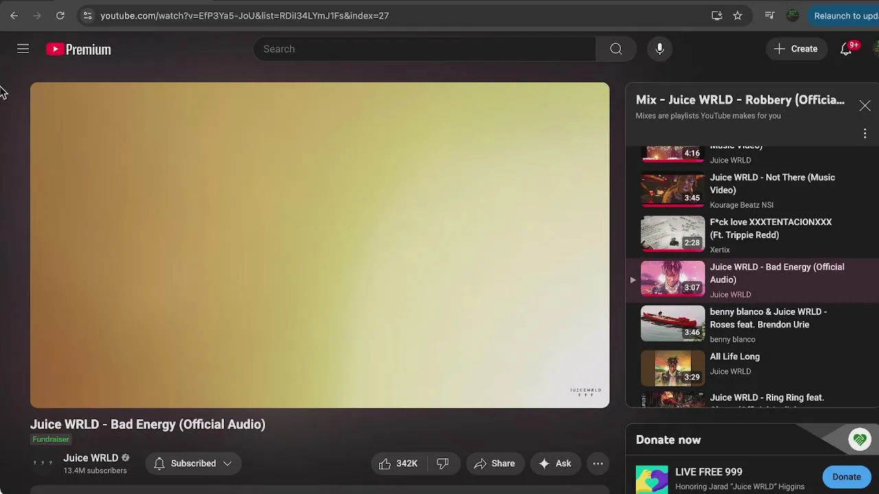Select the browser address bar URL
The height and width of the screenshot is (494, 879).
pos(244,15)
